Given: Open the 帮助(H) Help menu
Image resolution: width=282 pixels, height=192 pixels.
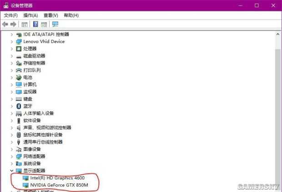Looking at the screenshot, I should 70,15.
